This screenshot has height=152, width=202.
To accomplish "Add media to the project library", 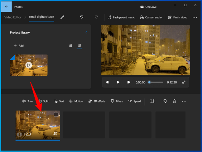I will click(x=19, y=45).
